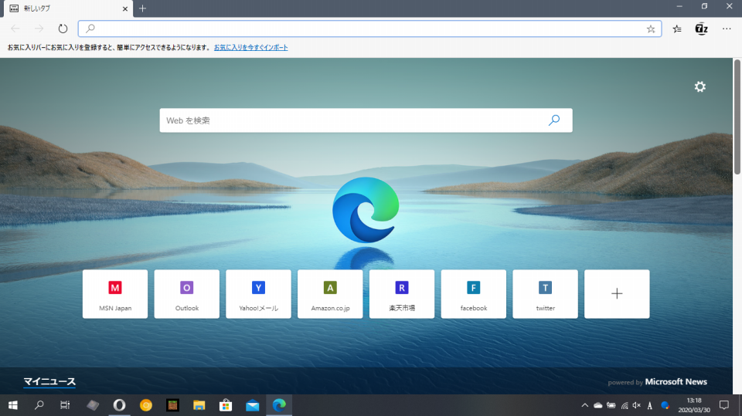Close the 新しいタブ tab
The image size is (742, 416).
(x=125, y=8)
